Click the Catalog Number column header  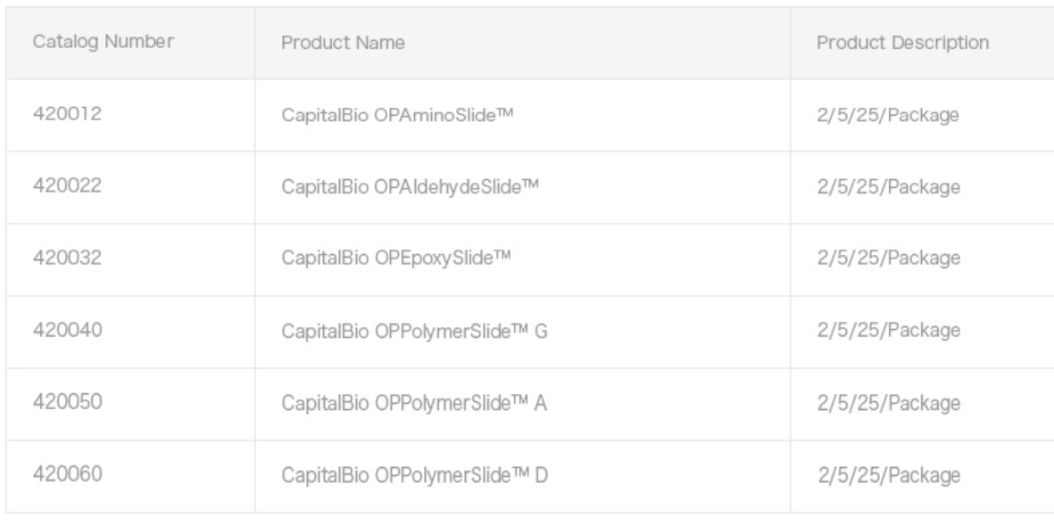[x=103, y=42]
